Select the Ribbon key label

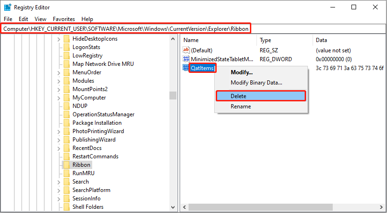(81, 165)
